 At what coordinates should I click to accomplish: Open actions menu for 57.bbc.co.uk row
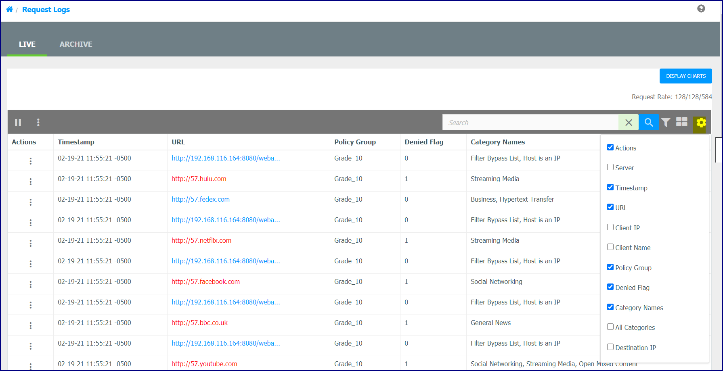click(x=30, y=325)
